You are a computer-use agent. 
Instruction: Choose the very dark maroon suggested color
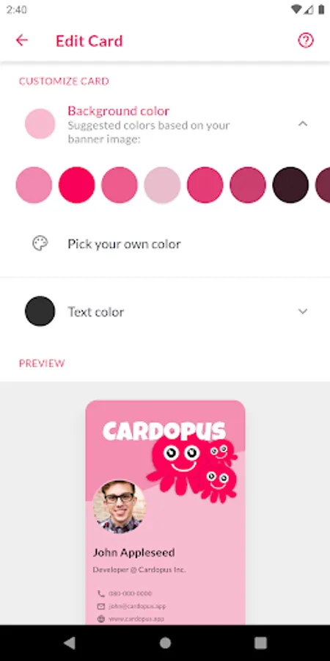pyautogui.click(x=290, y=184)
